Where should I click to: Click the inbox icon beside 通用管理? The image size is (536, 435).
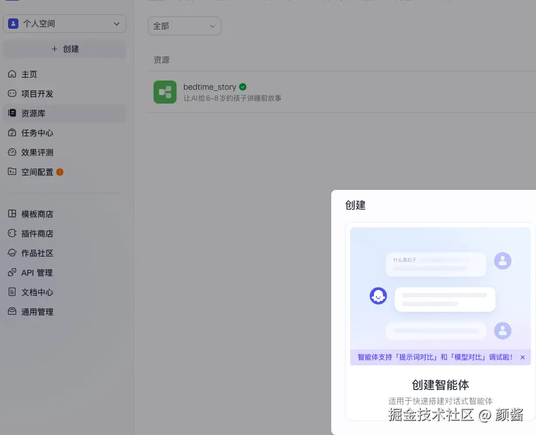tap(12, 311)
